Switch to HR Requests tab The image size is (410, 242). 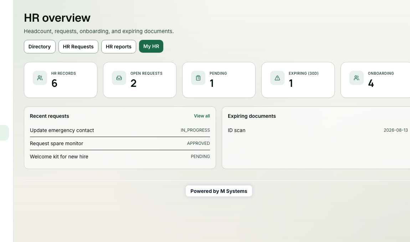click(x=78, y=47)
